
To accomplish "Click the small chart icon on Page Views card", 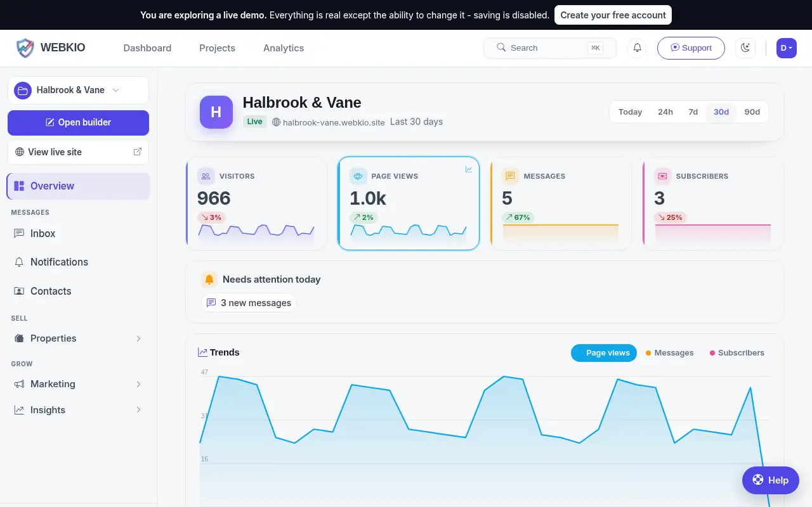I will (469, 169).
